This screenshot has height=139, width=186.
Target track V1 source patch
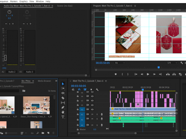tap(82, 110)
